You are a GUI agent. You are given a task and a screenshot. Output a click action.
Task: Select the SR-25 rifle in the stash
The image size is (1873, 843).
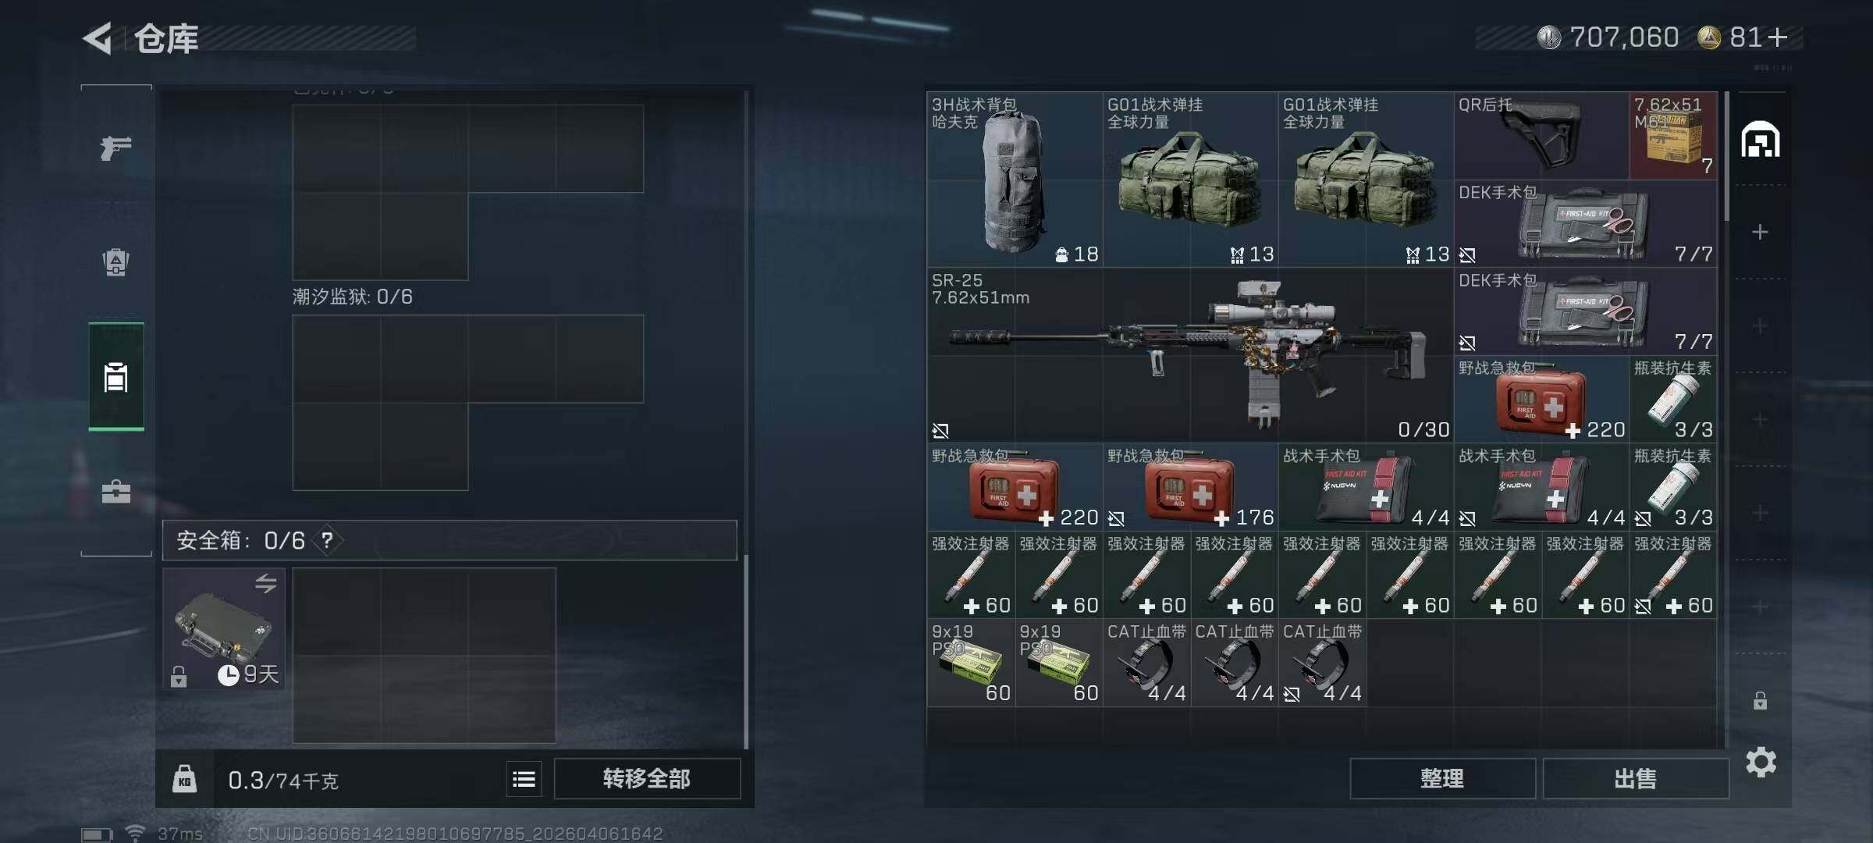click(x=1189, y=355)
